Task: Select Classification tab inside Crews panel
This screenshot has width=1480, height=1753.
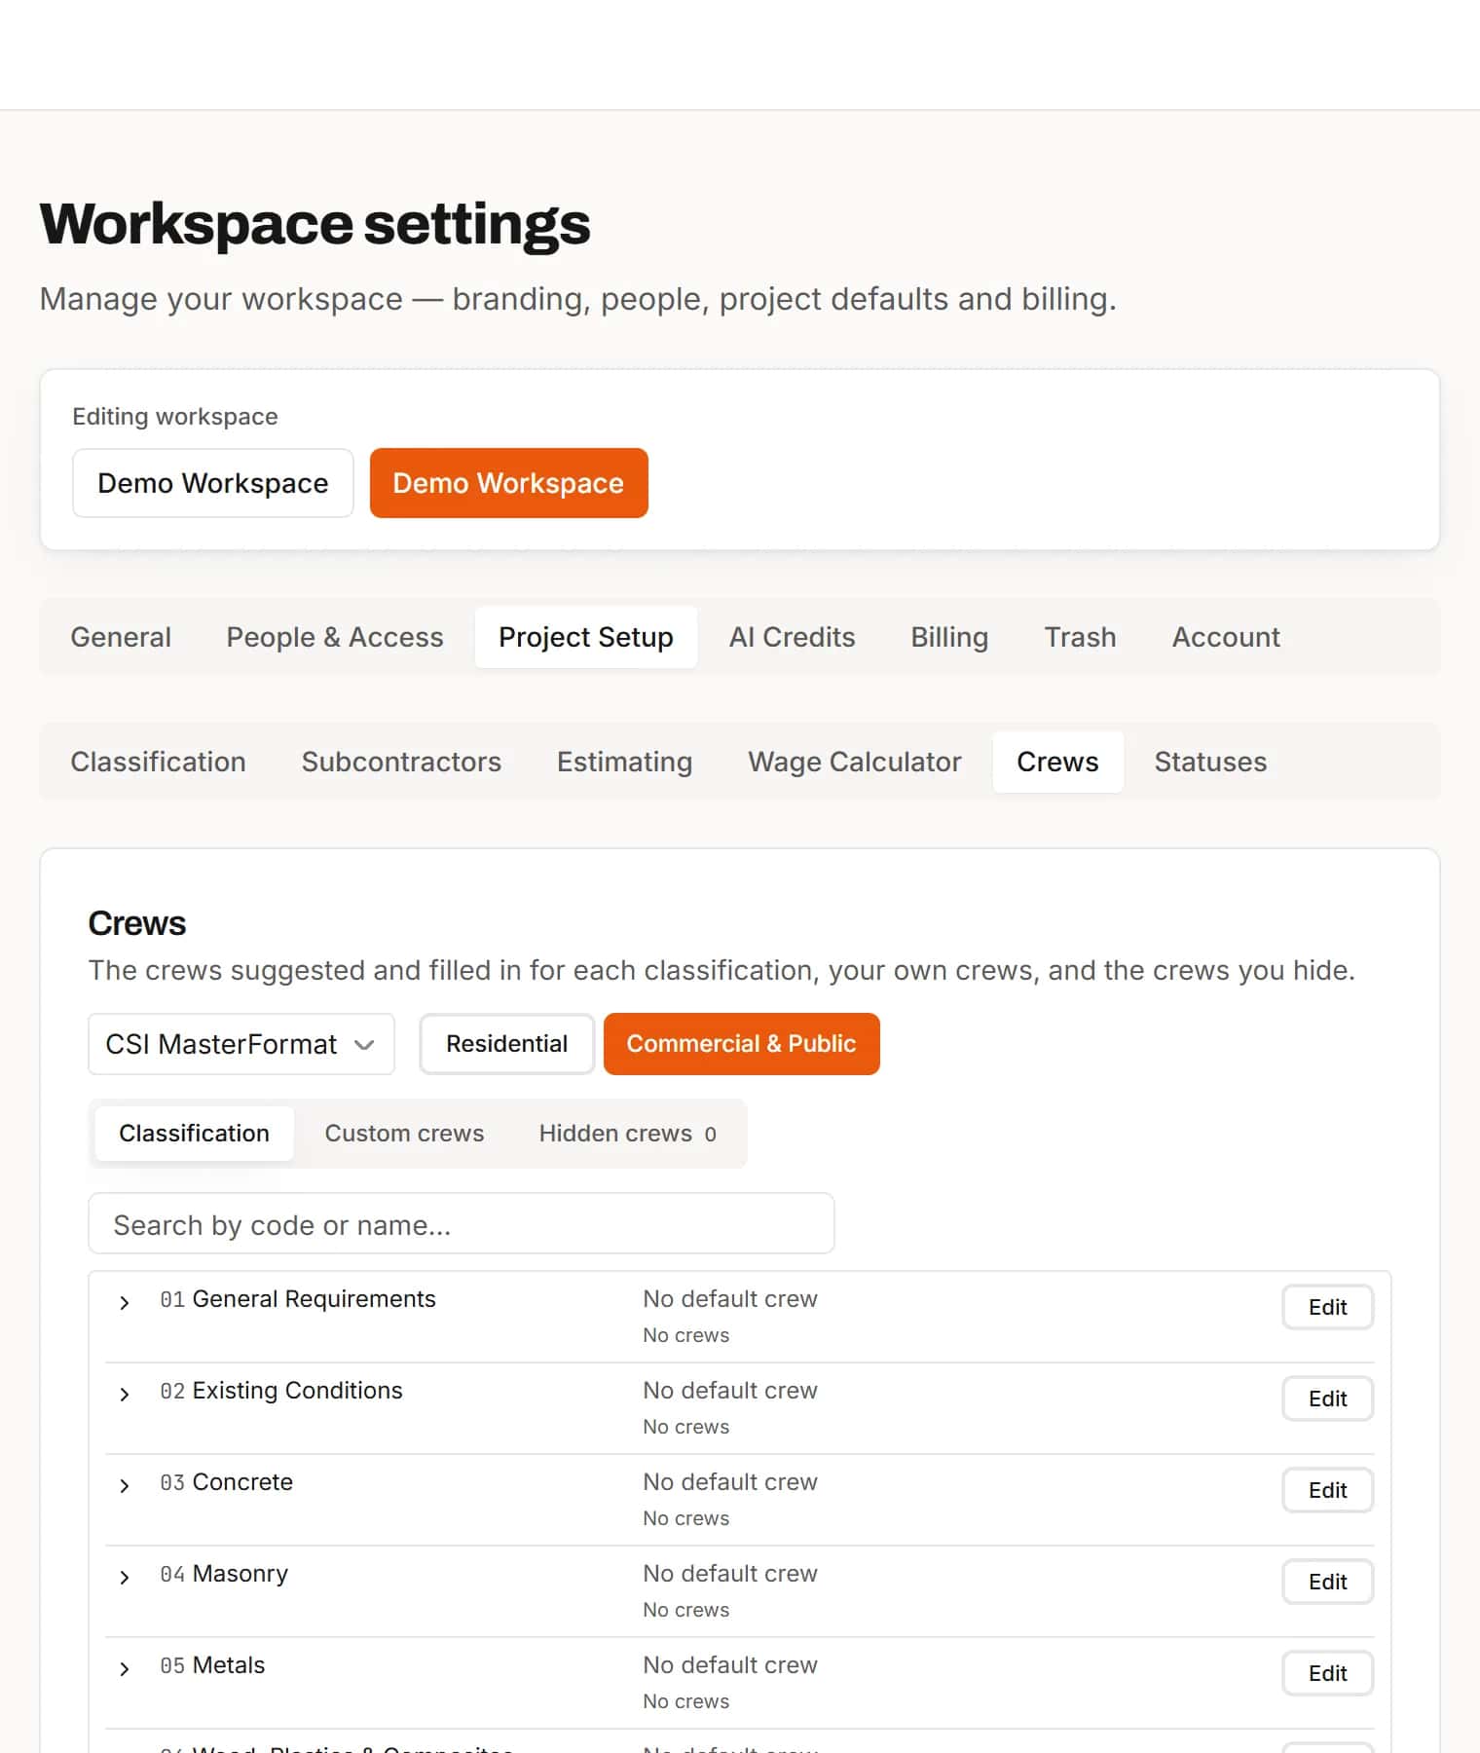Action: (x=194, y=1134)
